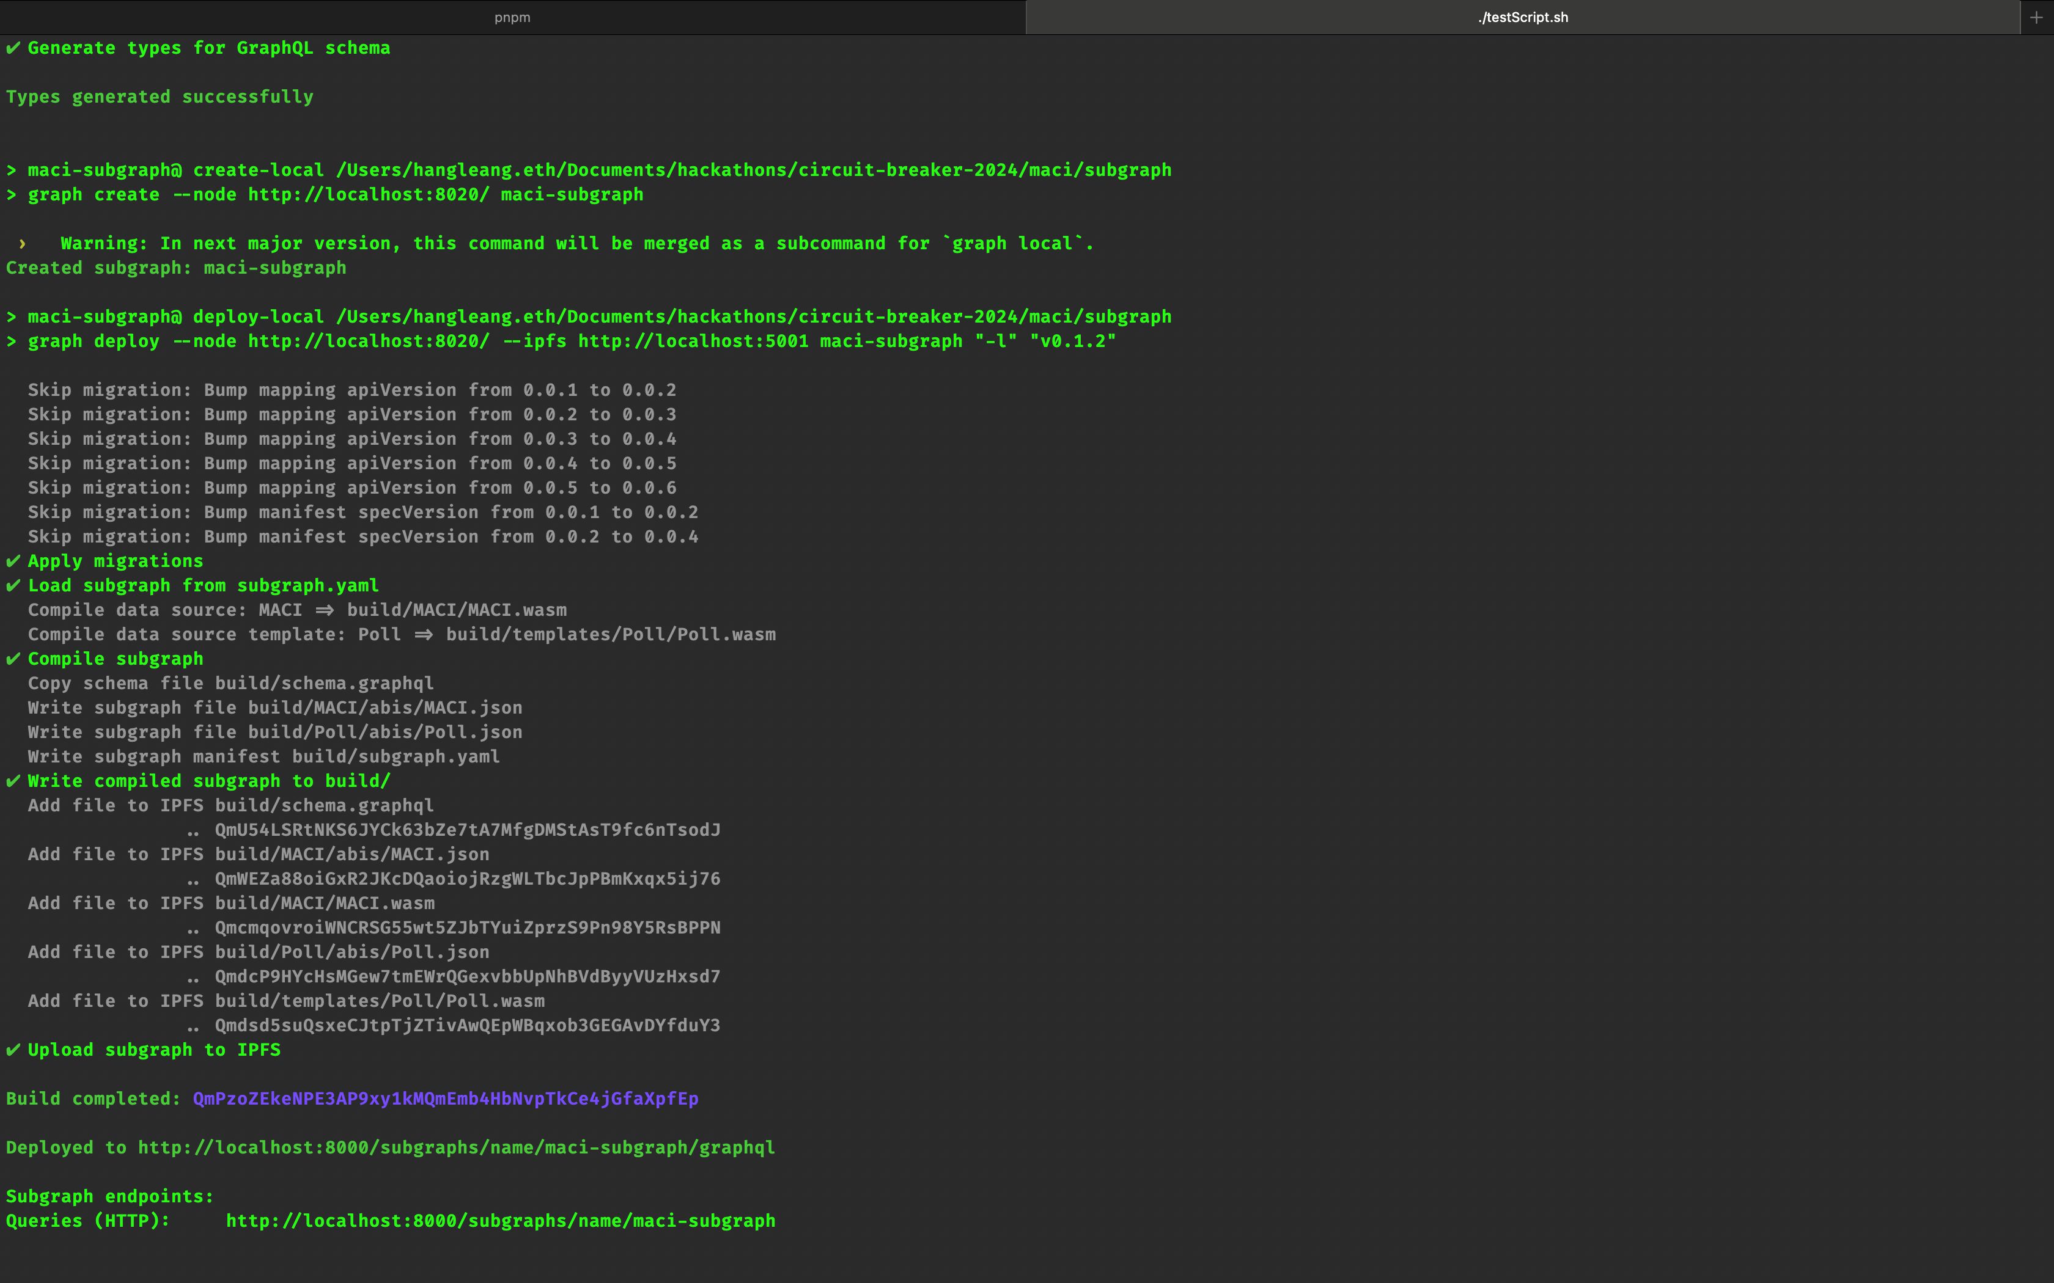Click 'Copy schema file build/schema.graphql' line
Screen dimensions: 2054x1283
tap(231, 683)
